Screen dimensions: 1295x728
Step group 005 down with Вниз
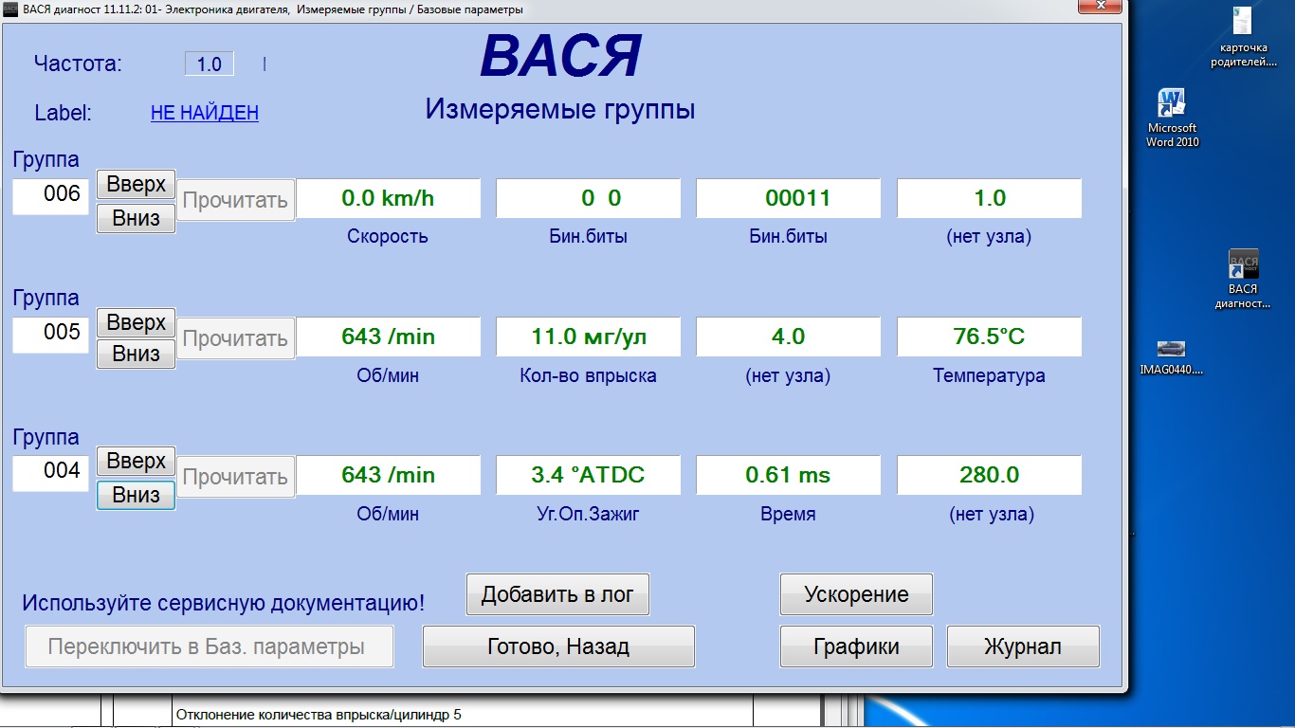click(x=136, y=354)
